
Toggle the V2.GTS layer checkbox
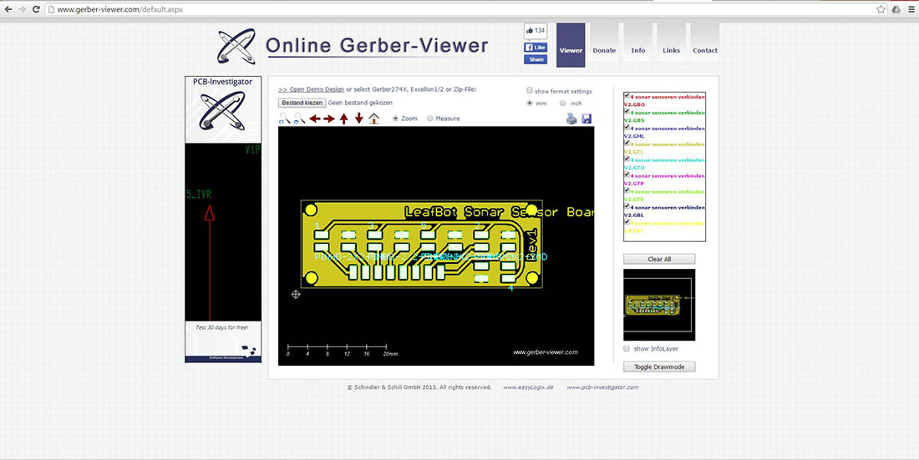click(x=627, y=190)
